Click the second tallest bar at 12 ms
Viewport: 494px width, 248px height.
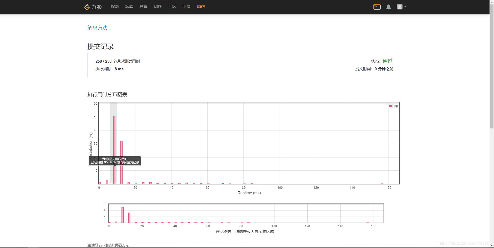(121, 162)
